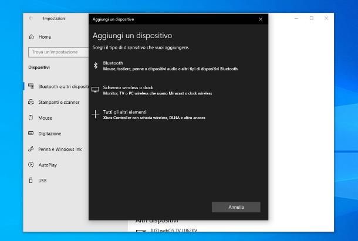The width and height of the screenshot is (358, 241).
Task: Click the Bluetooth devices sidebar icon
Action: (x=31, y=86)
